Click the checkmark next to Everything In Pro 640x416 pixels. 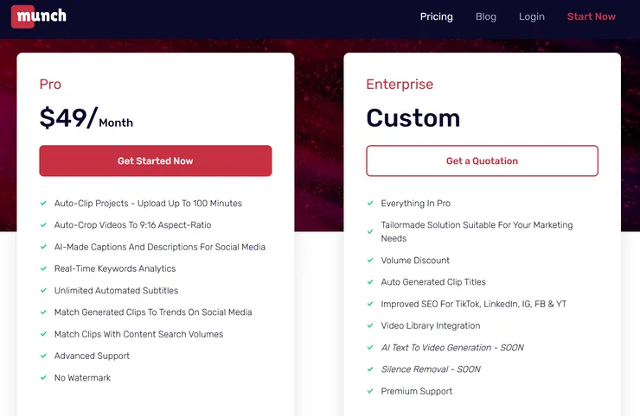click(370, 204)
